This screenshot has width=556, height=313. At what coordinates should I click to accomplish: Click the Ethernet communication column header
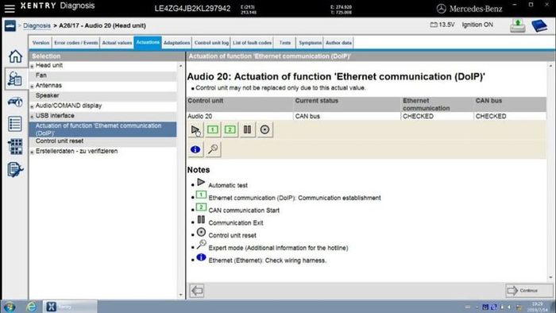438,104
